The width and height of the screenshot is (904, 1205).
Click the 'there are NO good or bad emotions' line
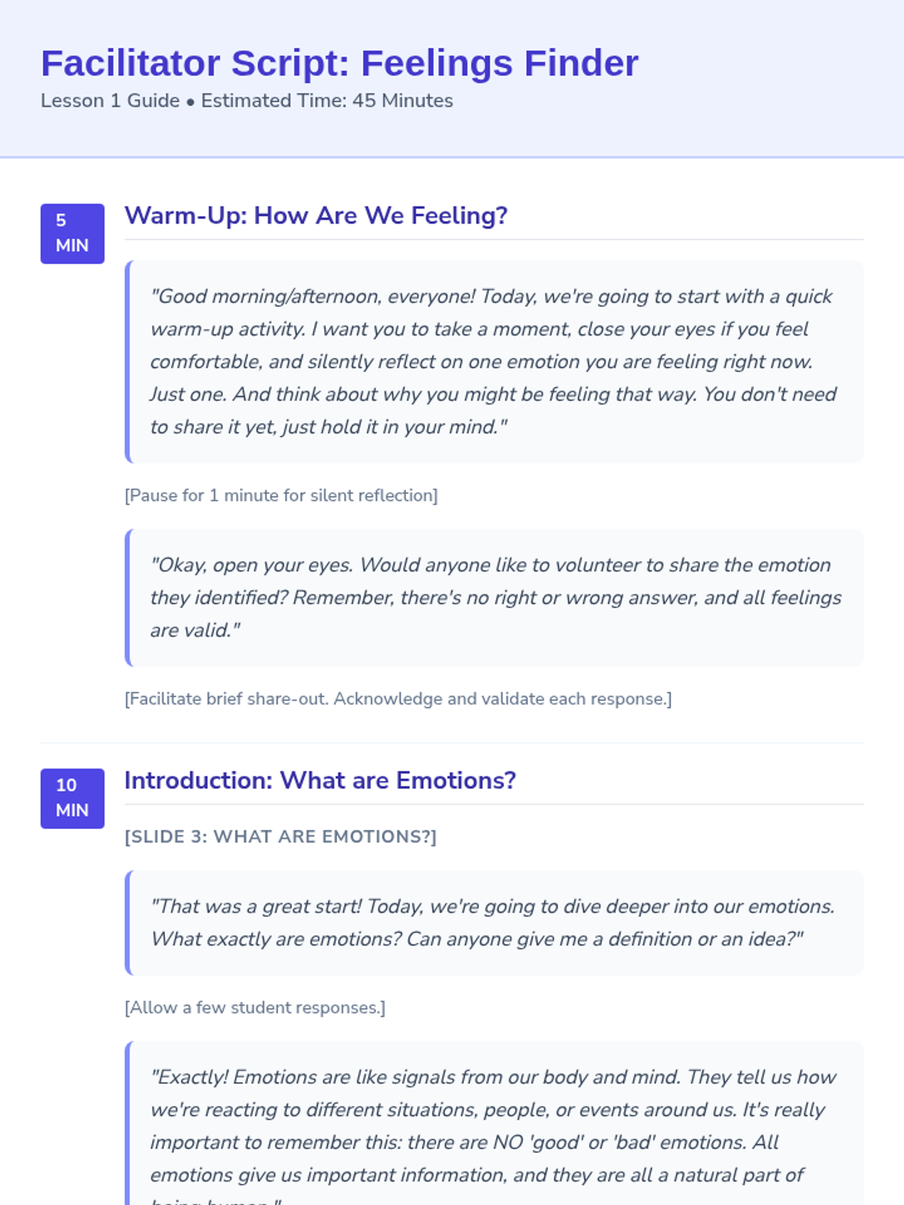[x=464, y=1142]
